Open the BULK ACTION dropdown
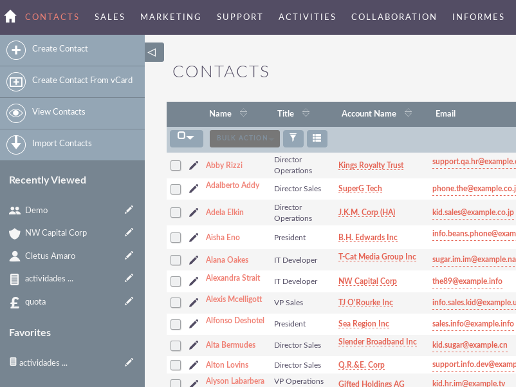The image size is (516, 387). [244, 138]
